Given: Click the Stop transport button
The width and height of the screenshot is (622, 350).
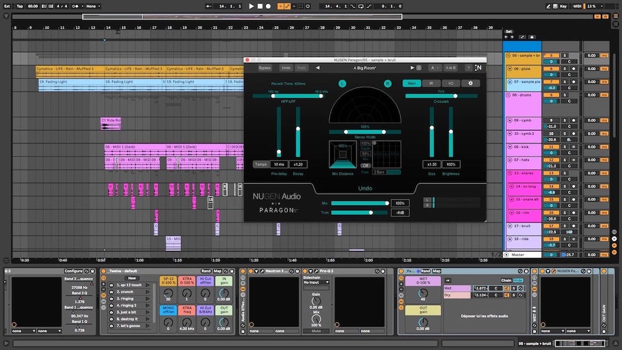Looking at the screenshot, I should (260, 6).
